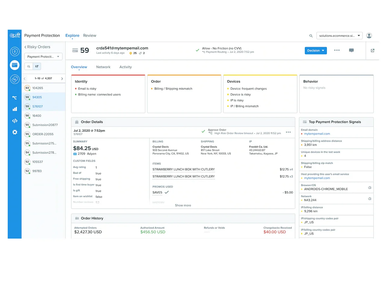Toggle ascending sort order for the list
This screenshot has height=290, width=387.
[28, 66]
